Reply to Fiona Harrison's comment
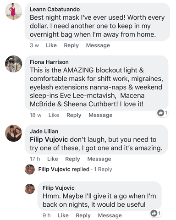Image resolution: width=176 pixels, height=220 pixels. click(x=74, y=115)
